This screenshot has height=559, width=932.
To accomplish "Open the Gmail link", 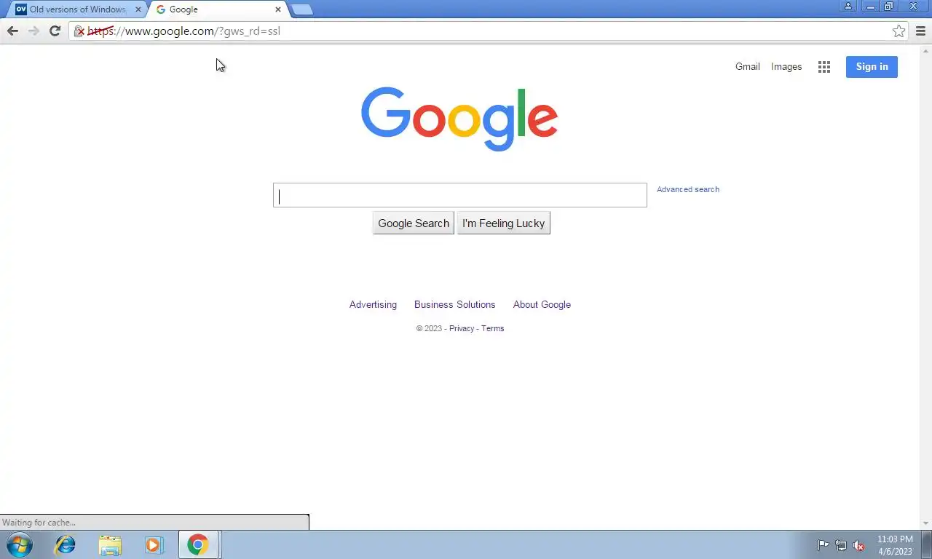I will point(748,67).
